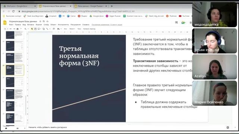Open the Unsplash bookmark

click(51, 16)
